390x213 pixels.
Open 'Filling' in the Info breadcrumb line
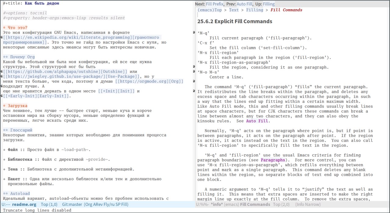click(x=254, y=10)
